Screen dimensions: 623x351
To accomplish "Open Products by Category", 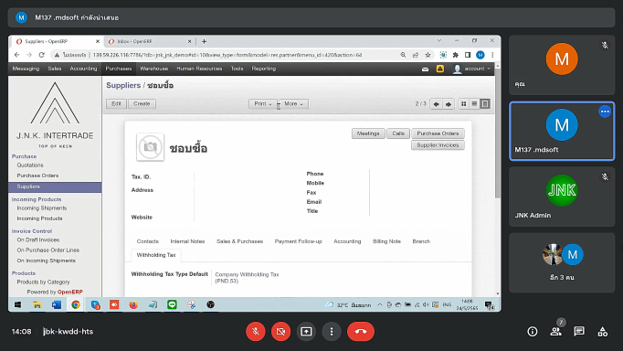I will tap(43, 282).
